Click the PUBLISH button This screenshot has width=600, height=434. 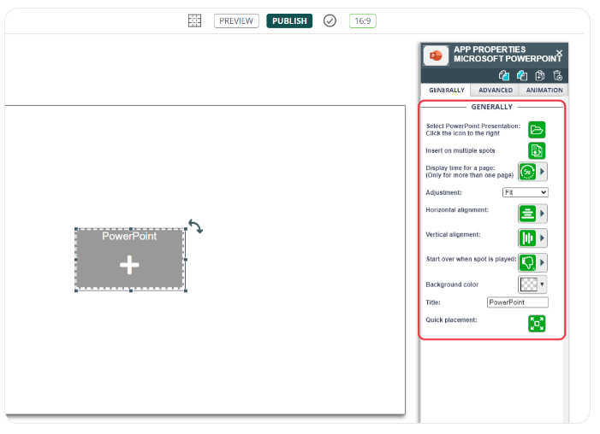point(289,21)
